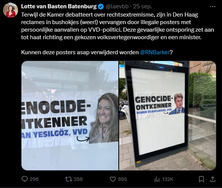This screenshot has width=222, height=188.
Task: Click the tweet text body
Action: point(118,34)
